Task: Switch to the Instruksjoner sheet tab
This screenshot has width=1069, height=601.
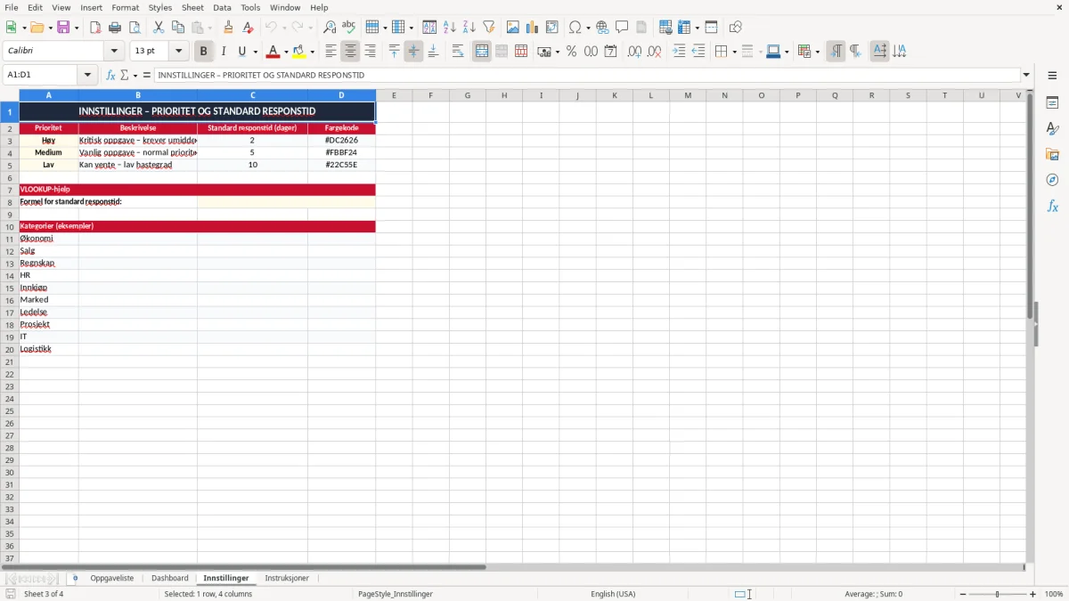Action: coord(287,578)
